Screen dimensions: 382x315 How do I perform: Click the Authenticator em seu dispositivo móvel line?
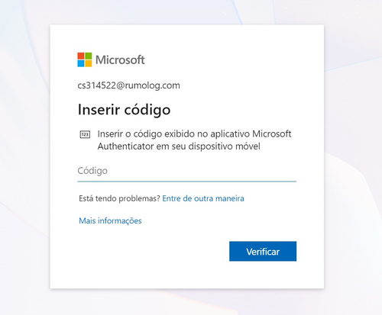pyautogui.click(x=179, y=146)
